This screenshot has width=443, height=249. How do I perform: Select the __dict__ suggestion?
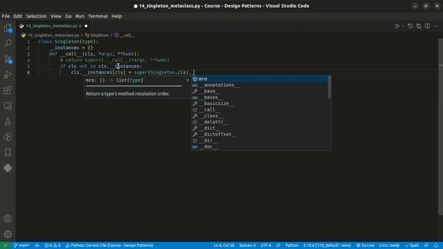click(260, 128)
